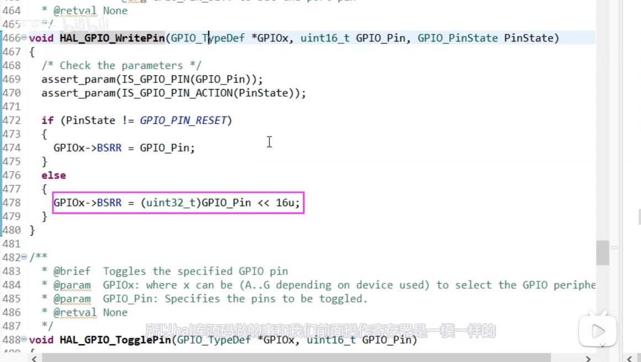Image resolution: width=641 pixels, height=362 pixels.
Task: Click line number 472 in the gutter
Action: [x=11, y=120]
